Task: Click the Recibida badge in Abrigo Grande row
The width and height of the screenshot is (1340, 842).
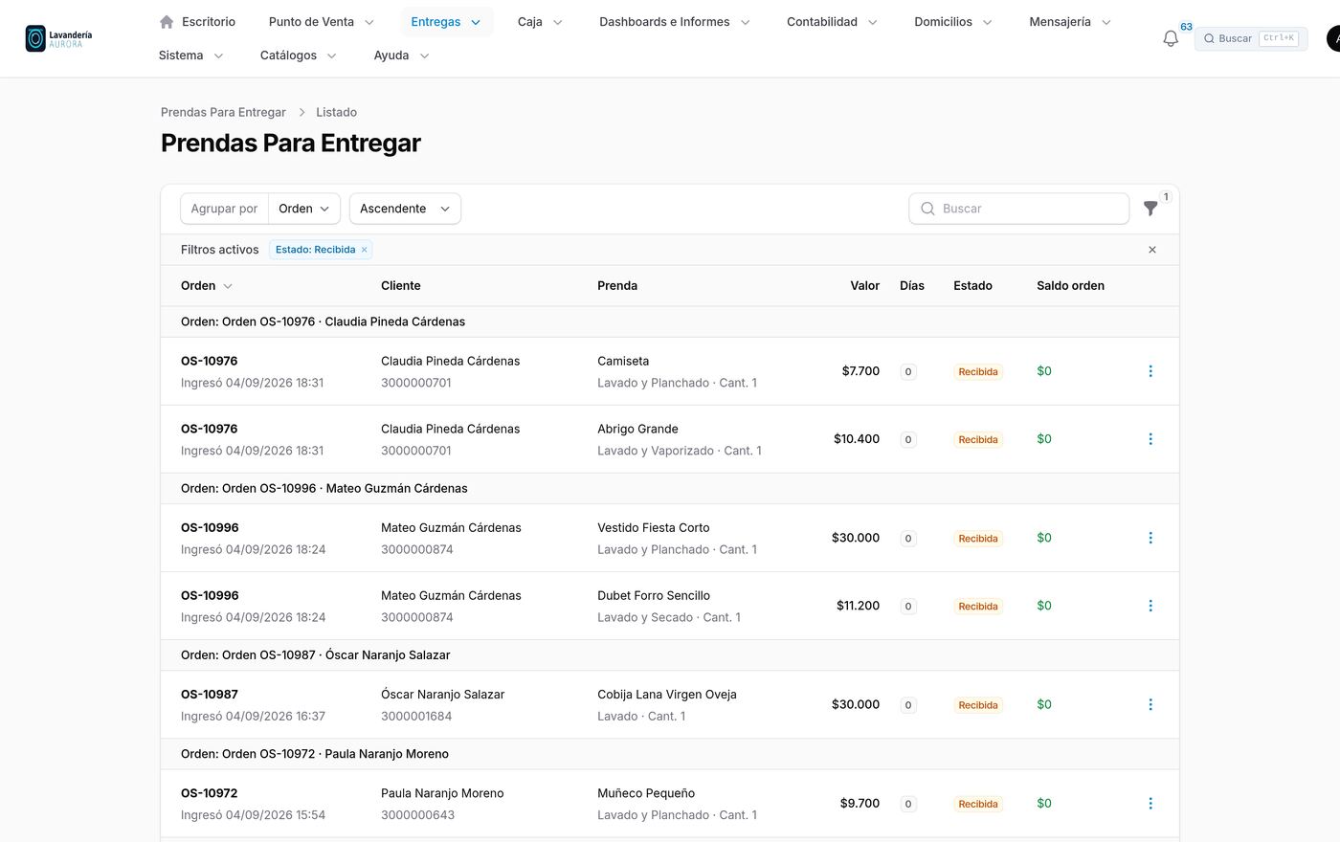Action: [978, 440]
